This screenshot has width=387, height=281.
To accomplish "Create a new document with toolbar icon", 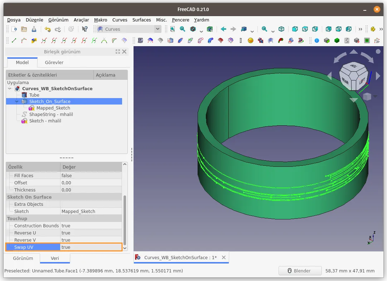I will (x=14, y=29).
